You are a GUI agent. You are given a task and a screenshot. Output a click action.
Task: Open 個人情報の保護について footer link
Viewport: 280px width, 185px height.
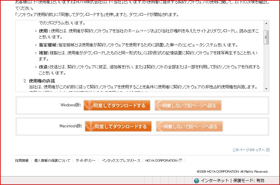click(x=52, y=161)
